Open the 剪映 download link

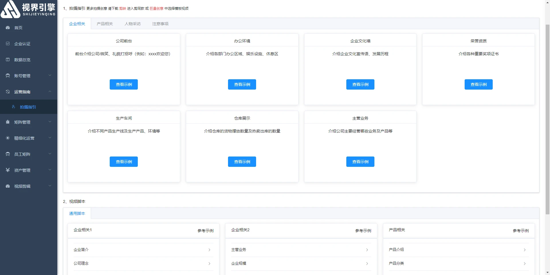[x=123, y=9]
